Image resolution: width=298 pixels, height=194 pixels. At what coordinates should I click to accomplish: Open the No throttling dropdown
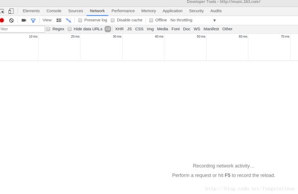(x=193, y=20)
